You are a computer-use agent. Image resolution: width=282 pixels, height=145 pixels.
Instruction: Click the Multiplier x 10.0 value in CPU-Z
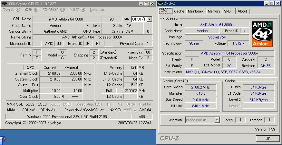[201, 93]
